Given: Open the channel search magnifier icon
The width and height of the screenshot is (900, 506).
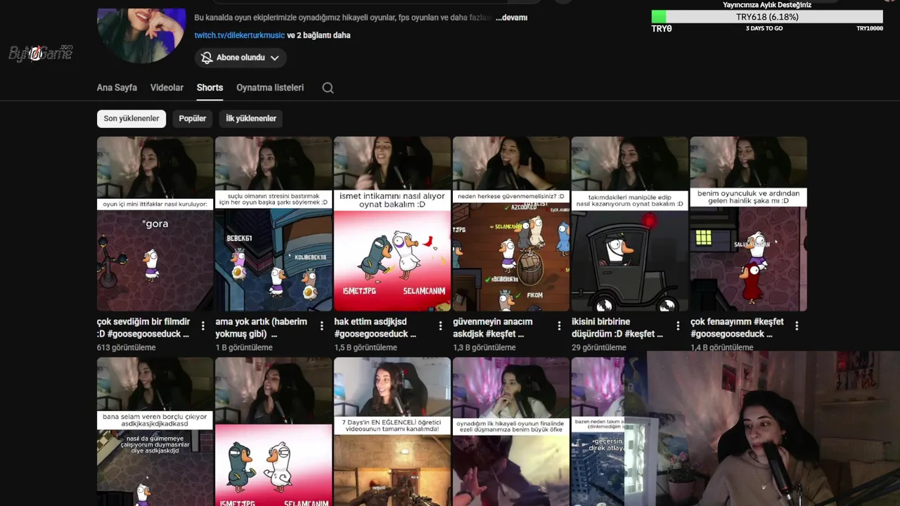Looking at the screenshot, I should click(328, 88).
